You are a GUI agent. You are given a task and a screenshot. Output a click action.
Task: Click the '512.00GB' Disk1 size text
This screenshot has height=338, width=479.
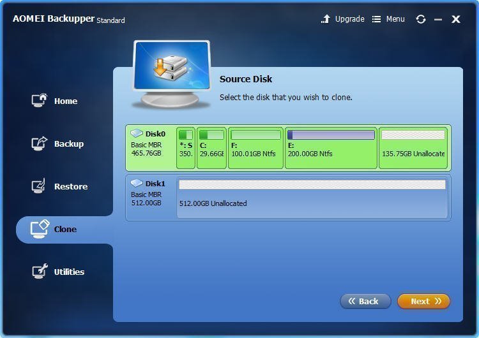146,203
